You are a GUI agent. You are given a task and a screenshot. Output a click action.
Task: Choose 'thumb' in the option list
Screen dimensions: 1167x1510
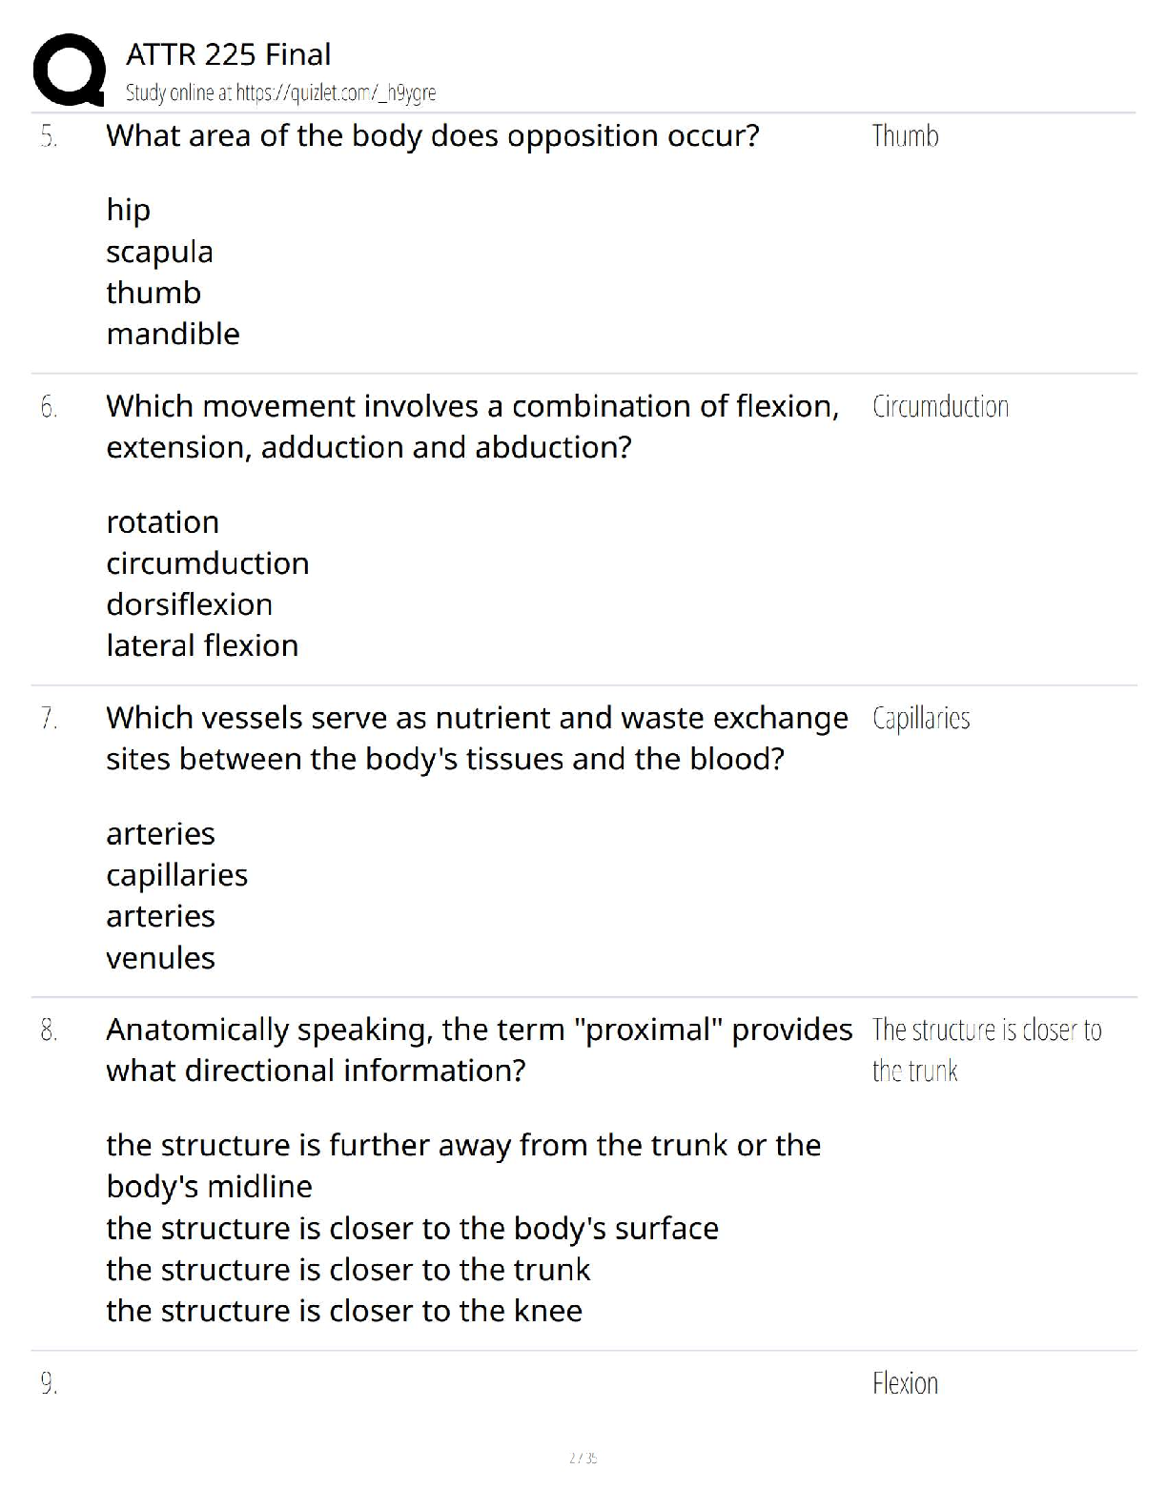154,293
